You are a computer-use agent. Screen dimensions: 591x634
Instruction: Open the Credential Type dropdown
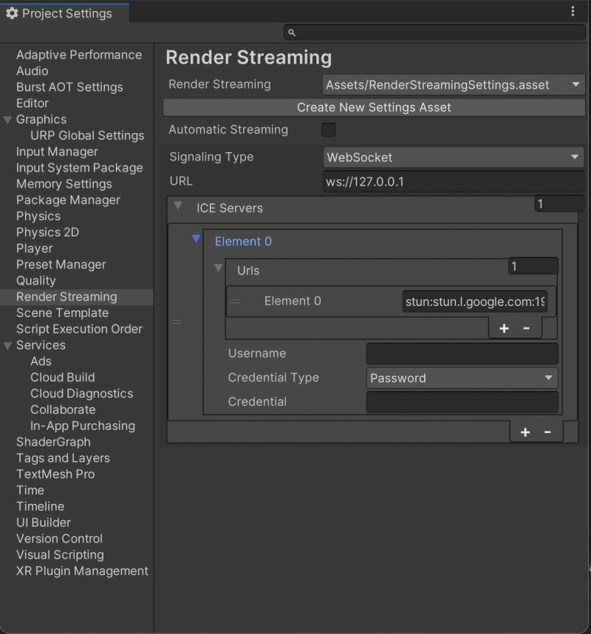462,378
